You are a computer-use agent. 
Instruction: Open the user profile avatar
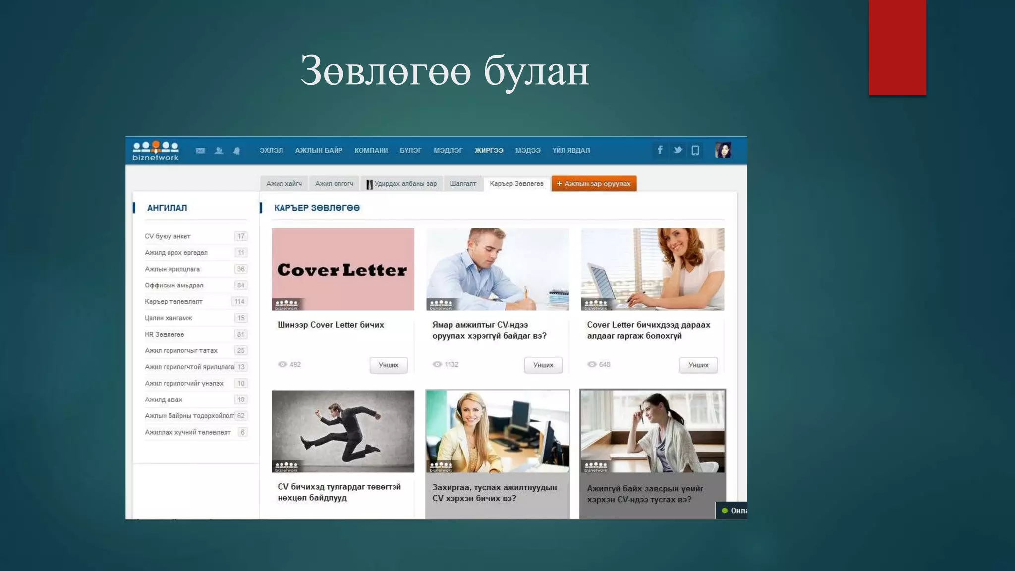[723, 150]
